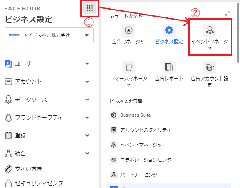This screenshot has height=188, width=240.
Task: Expand the データソース section chevron
Action: (87, 100)
